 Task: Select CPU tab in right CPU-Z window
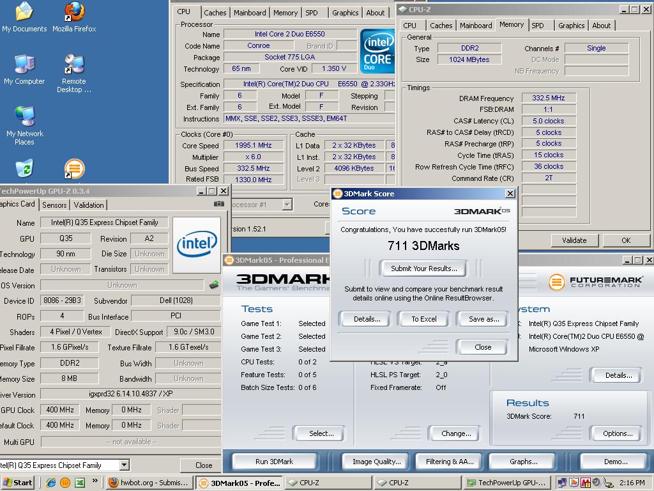pos(409,26)
